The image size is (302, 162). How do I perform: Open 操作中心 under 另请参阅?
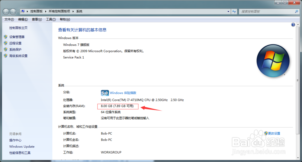click(x=15, y=140)
